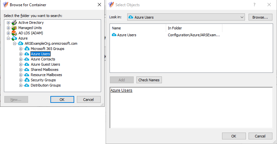277x144 pixels.
Task: Collapse the ARSExampleOrg.onmicrosoft.com node
Action: click(14, 43)
